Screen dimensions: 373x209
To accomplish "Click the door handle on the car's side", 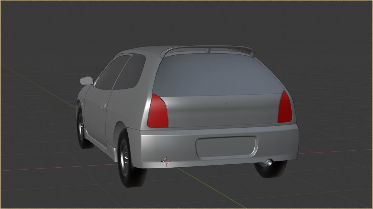I will click(x=103, y=107).
